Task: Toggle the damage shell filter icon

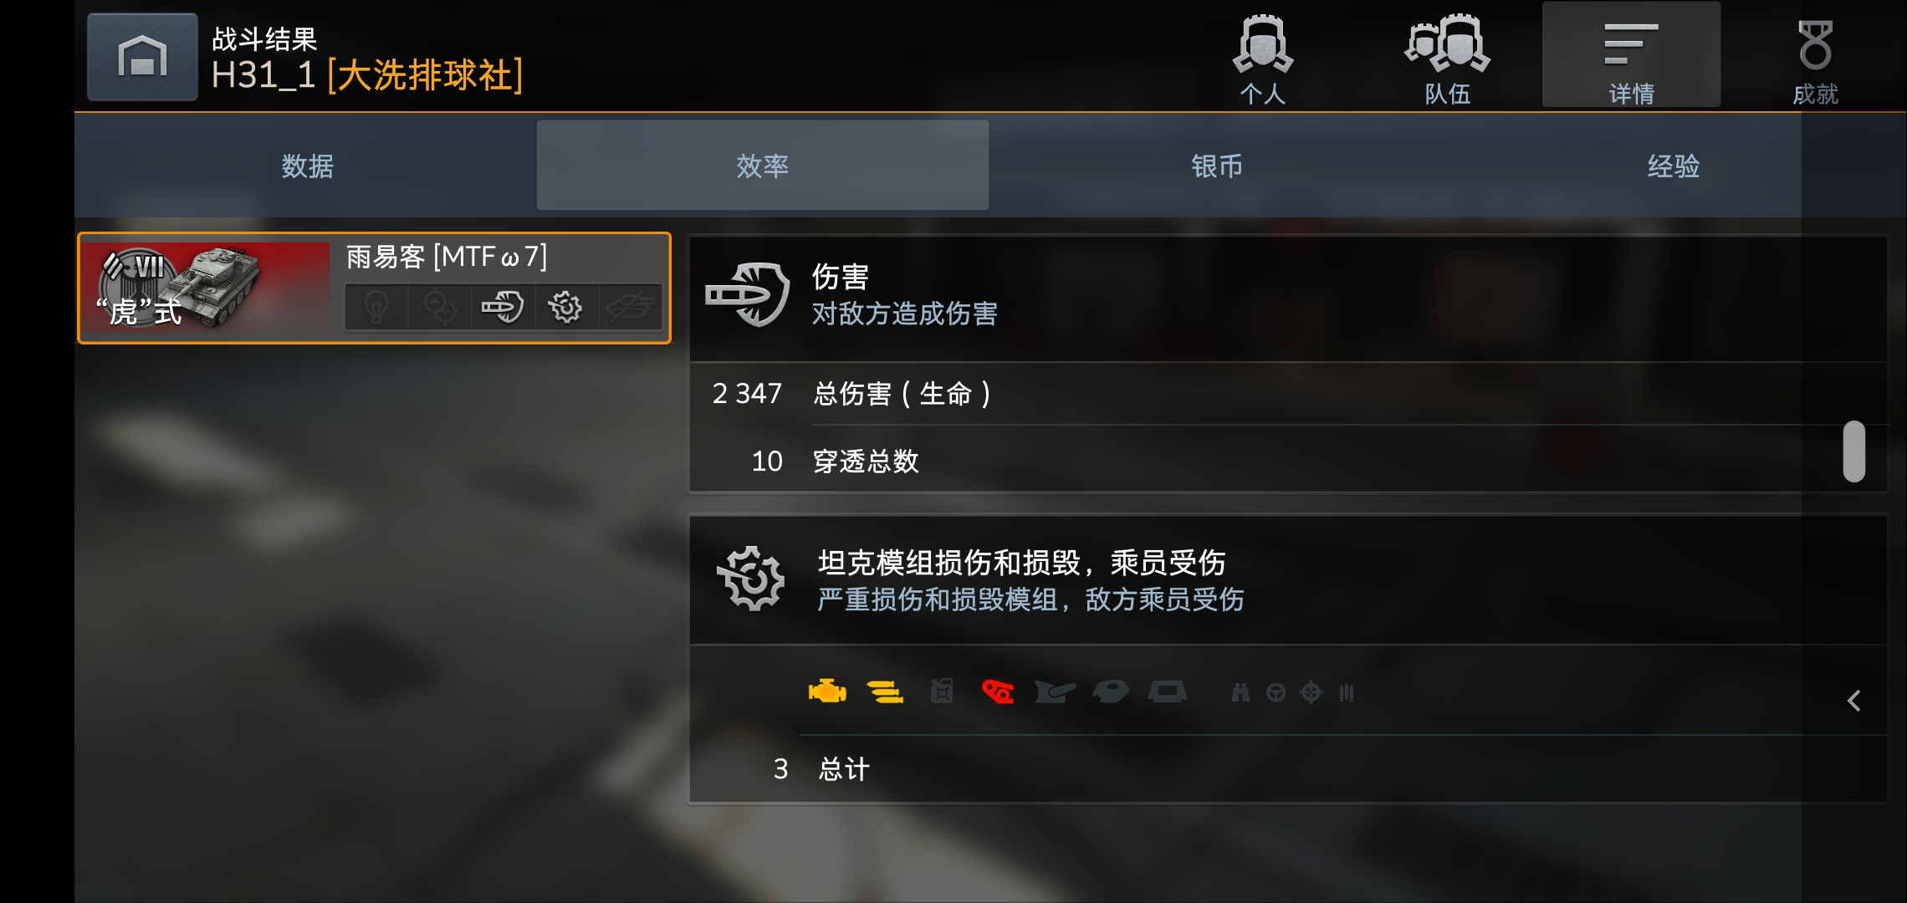Action: point(503,307)
